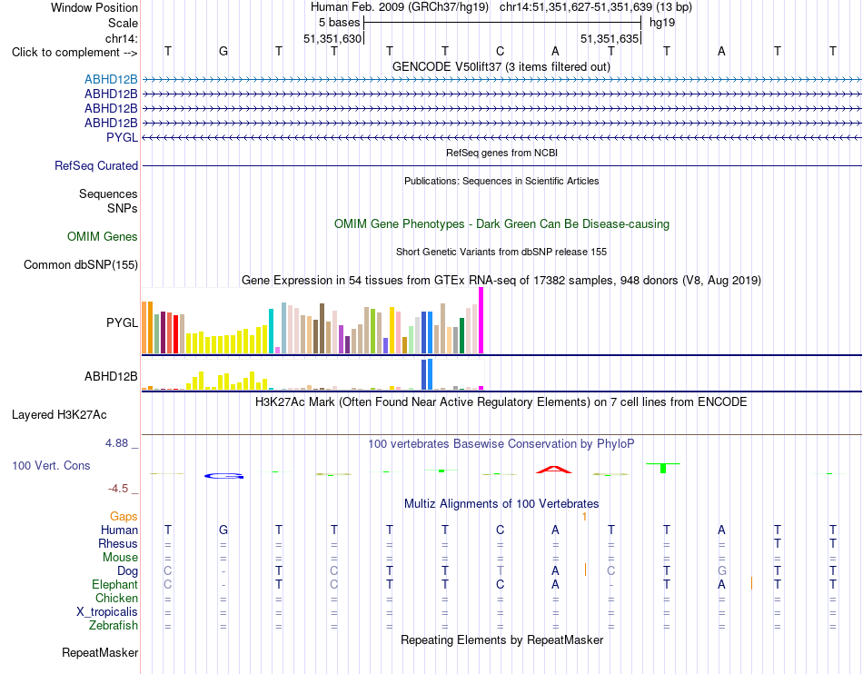The height and width of the screenshot is (674, 863).
Task: Click the H3K27Ac Mark track title
Action: pos(501,401)
